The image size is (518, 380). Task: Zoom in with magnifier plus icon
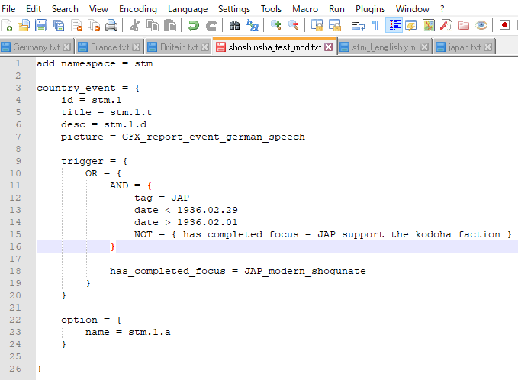pos(276,25)
